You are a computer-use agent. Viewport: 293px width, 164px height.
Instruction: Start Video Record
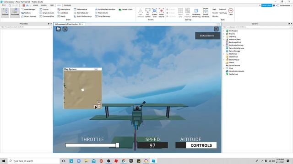(162, 13)
